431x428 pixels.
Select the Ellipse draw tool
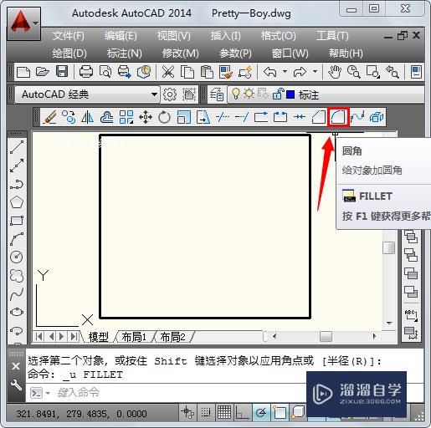click(17, 312)
